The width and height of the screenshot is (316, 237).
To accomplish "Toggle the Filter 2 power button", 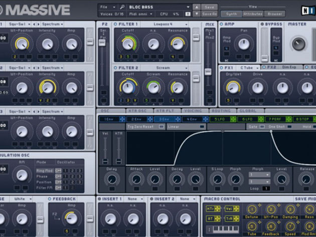I will [115, 68].
